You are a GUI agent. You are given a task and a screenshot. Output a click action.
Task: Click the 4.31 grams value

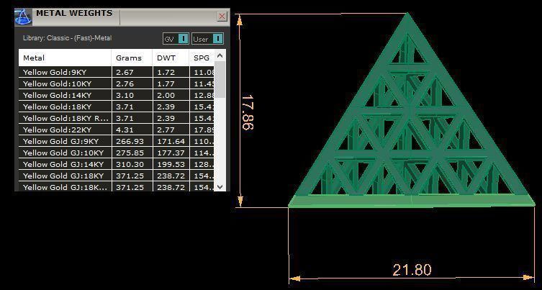coord(125,130)
